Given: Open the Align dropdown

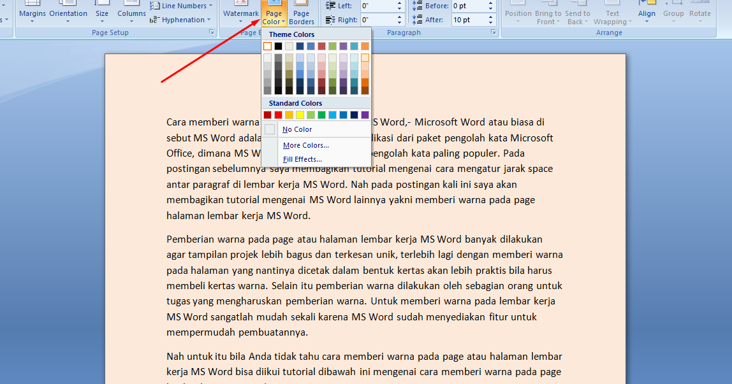Looking at the screenshot, I should click(647, 13).
